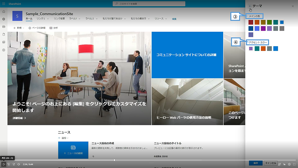Open the news icon in left app bar
The height and width of the screenshot is (168, 298).
coord(4,27)
